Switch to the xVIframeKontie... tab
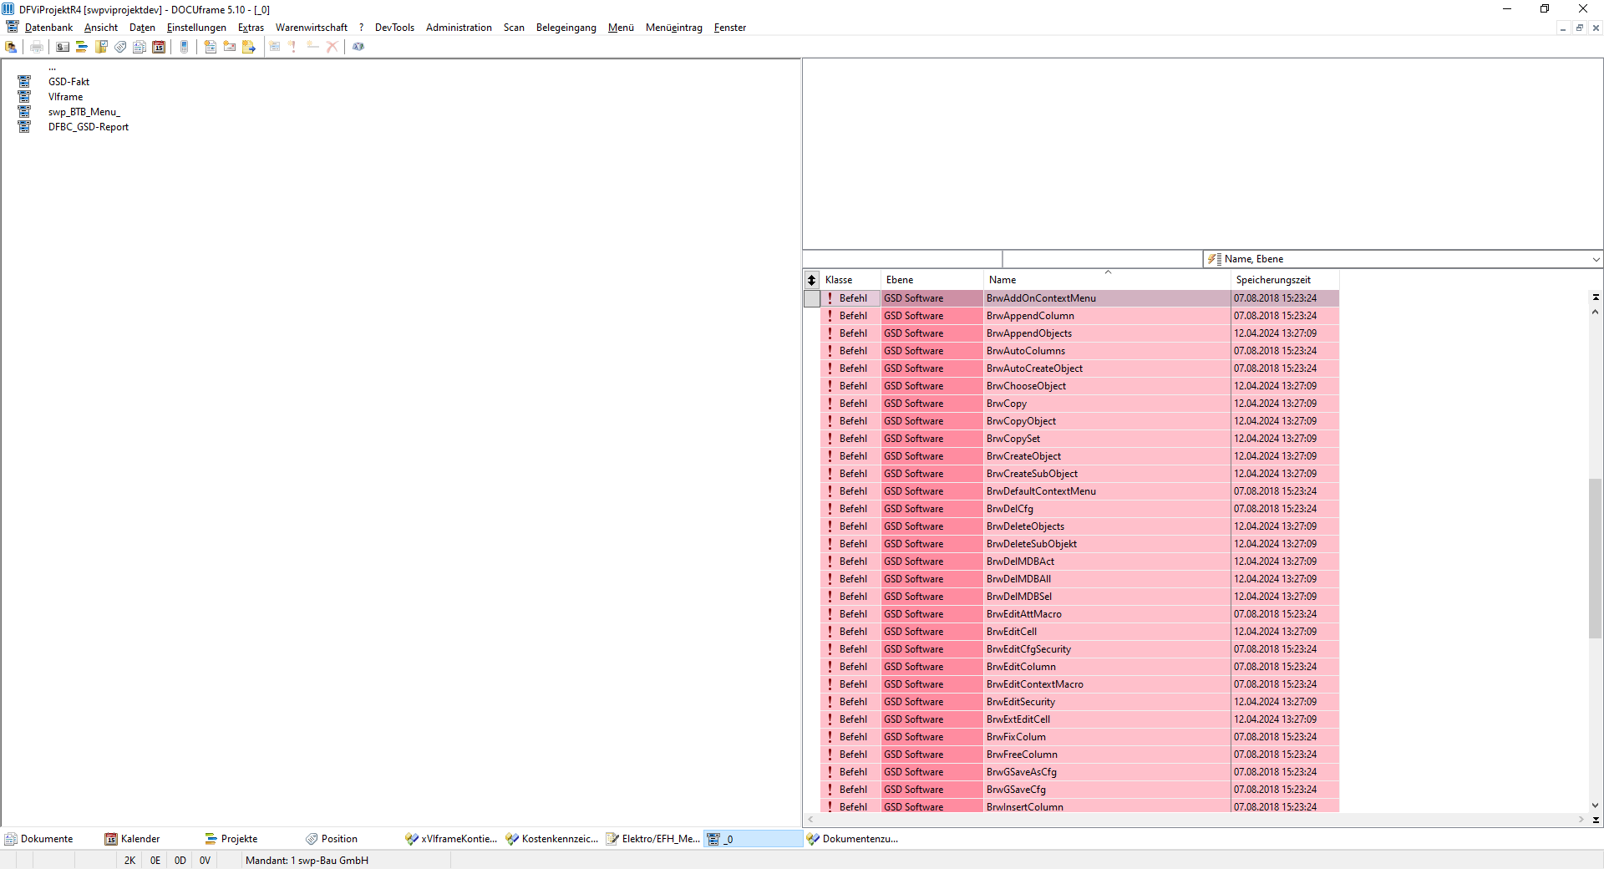 tap(451, 839)
